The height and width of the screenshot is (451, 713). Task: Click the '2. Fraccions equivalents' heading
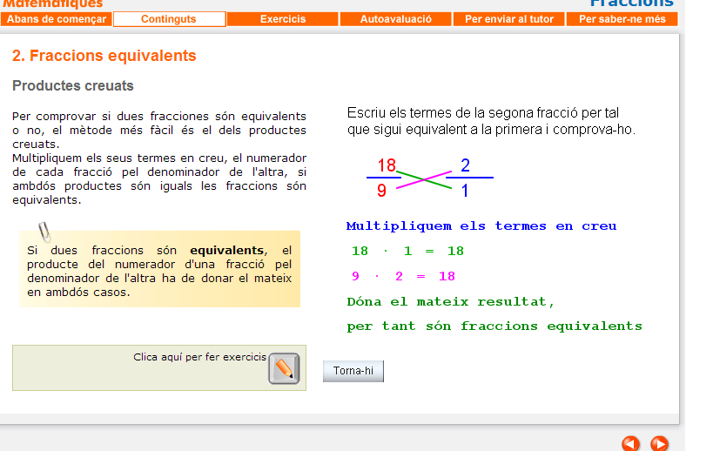coord(104,56)
